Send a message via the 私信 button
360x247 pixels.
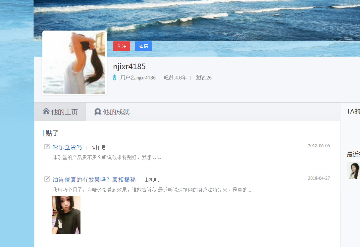pos(143,46)
